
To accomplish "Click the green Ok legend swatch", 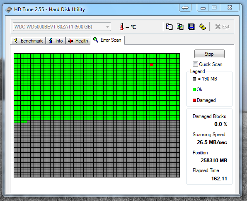I will point(194,90).
